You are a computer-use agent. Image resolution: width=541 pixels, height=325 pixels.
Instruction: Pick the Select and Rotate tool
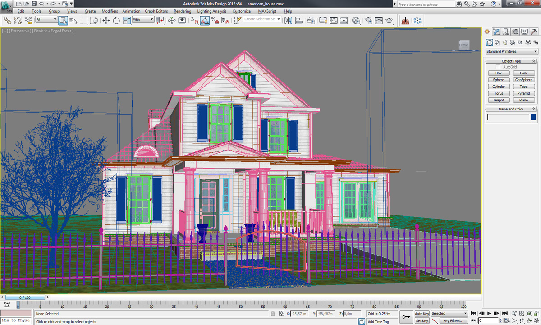pyautogui.click(x=116, y=20)
